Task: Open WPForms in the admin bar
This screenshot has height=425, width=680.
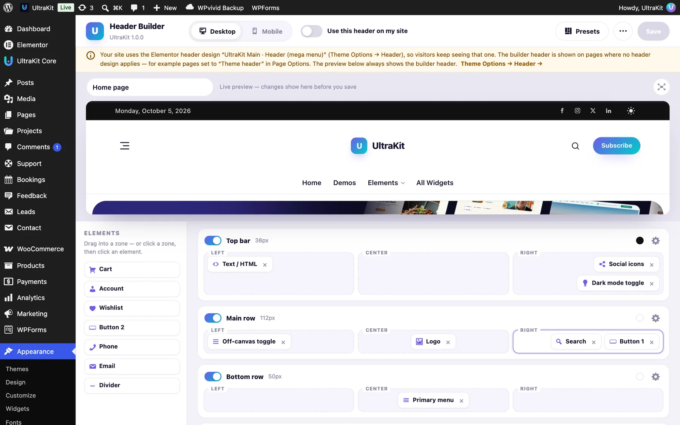Action: tap(266, 8)
